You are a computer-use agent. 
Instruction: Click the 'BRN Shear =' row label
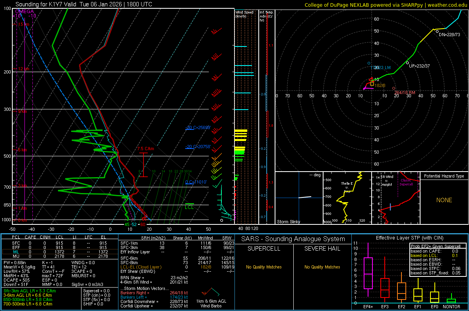pyautogui.click(x=132, y=278)
